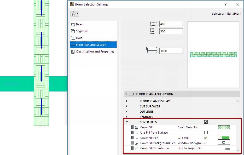Viewport: 244px width, 155px height.
Task: Click the Cover Fill Orientation label
Action: pos(154,148)
